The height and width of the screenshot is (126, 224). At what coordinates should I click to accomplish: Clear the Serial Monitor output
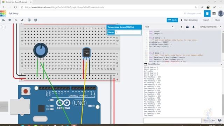pos(212,120)
